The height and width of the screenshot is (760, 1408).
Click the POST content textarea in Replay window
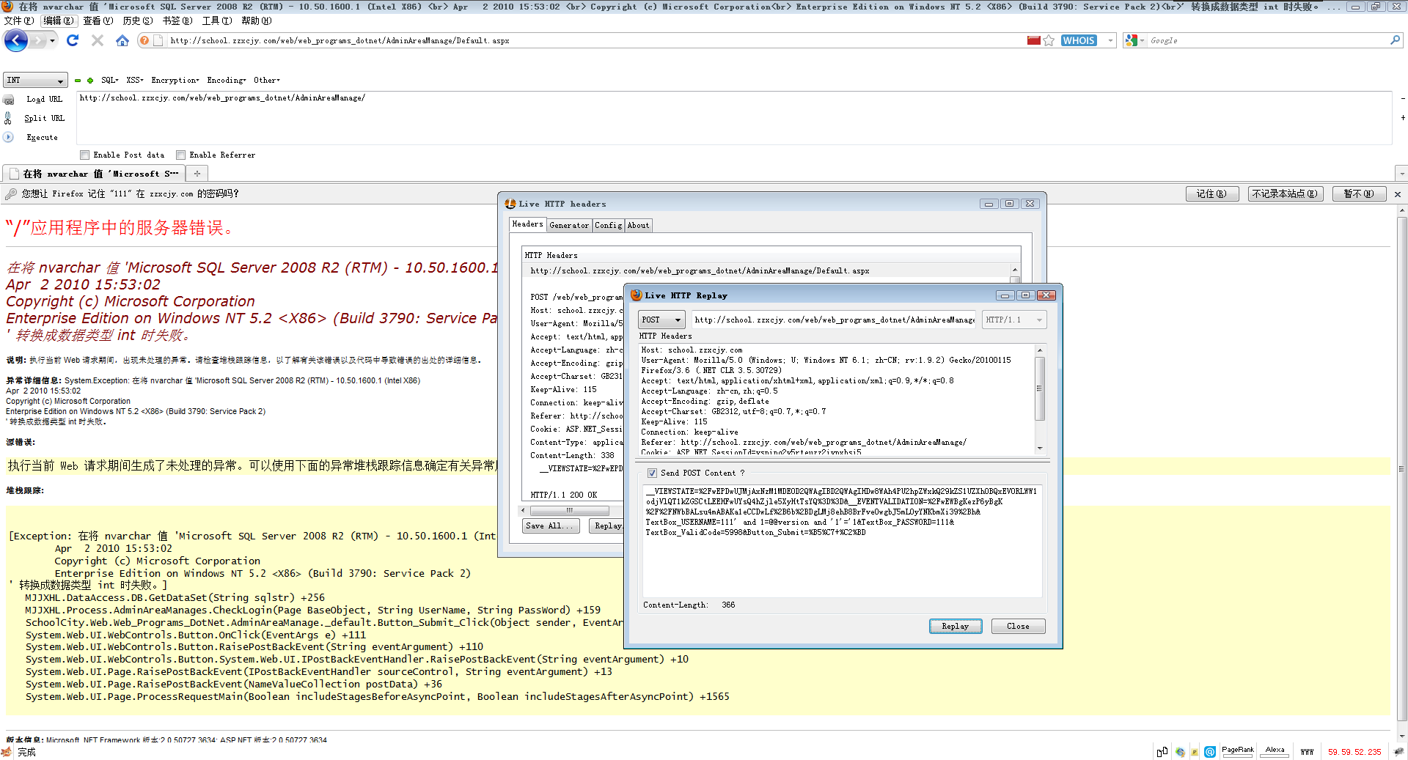pyautogui.click(x=842, y=541)
